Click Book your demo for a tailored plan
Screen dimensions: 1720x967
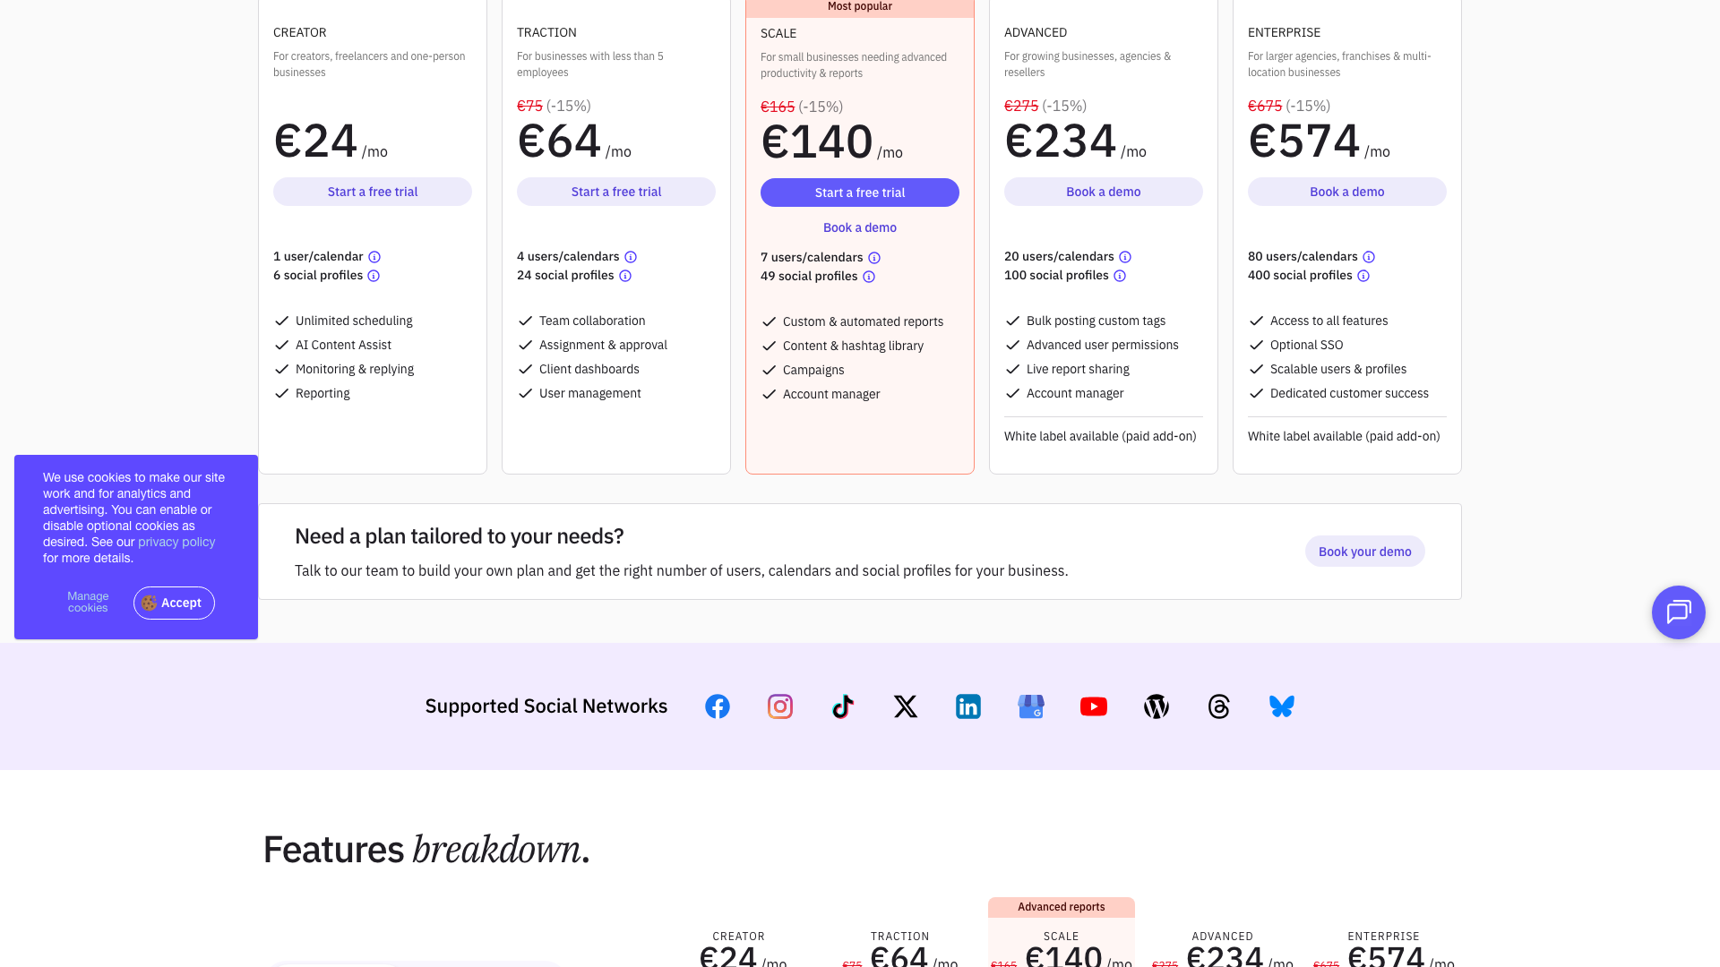coord(1364,552)
